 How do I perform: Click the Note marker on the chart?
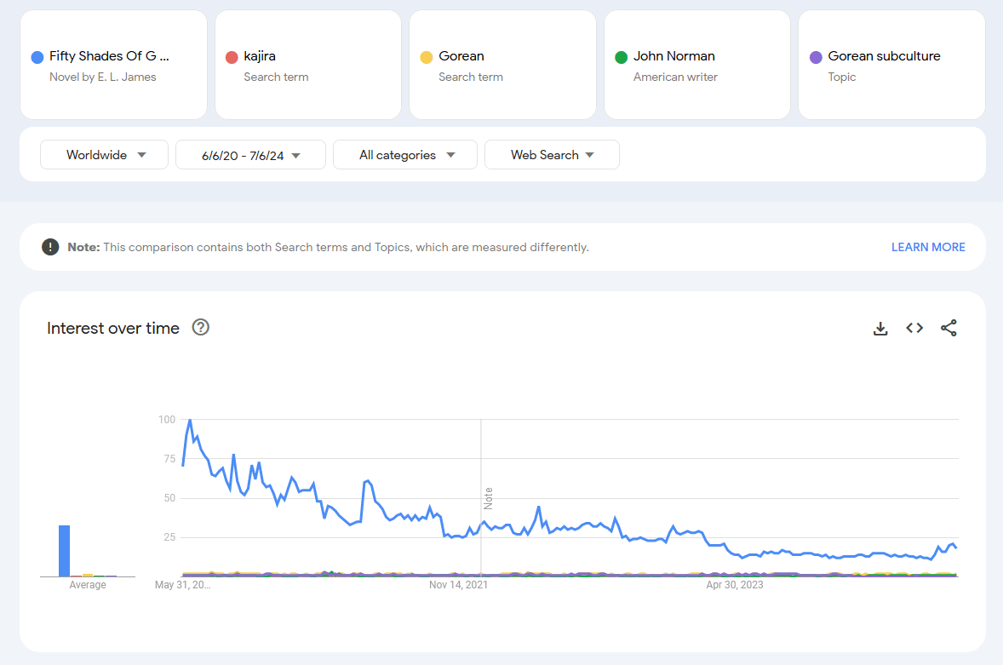click(488, 498)
